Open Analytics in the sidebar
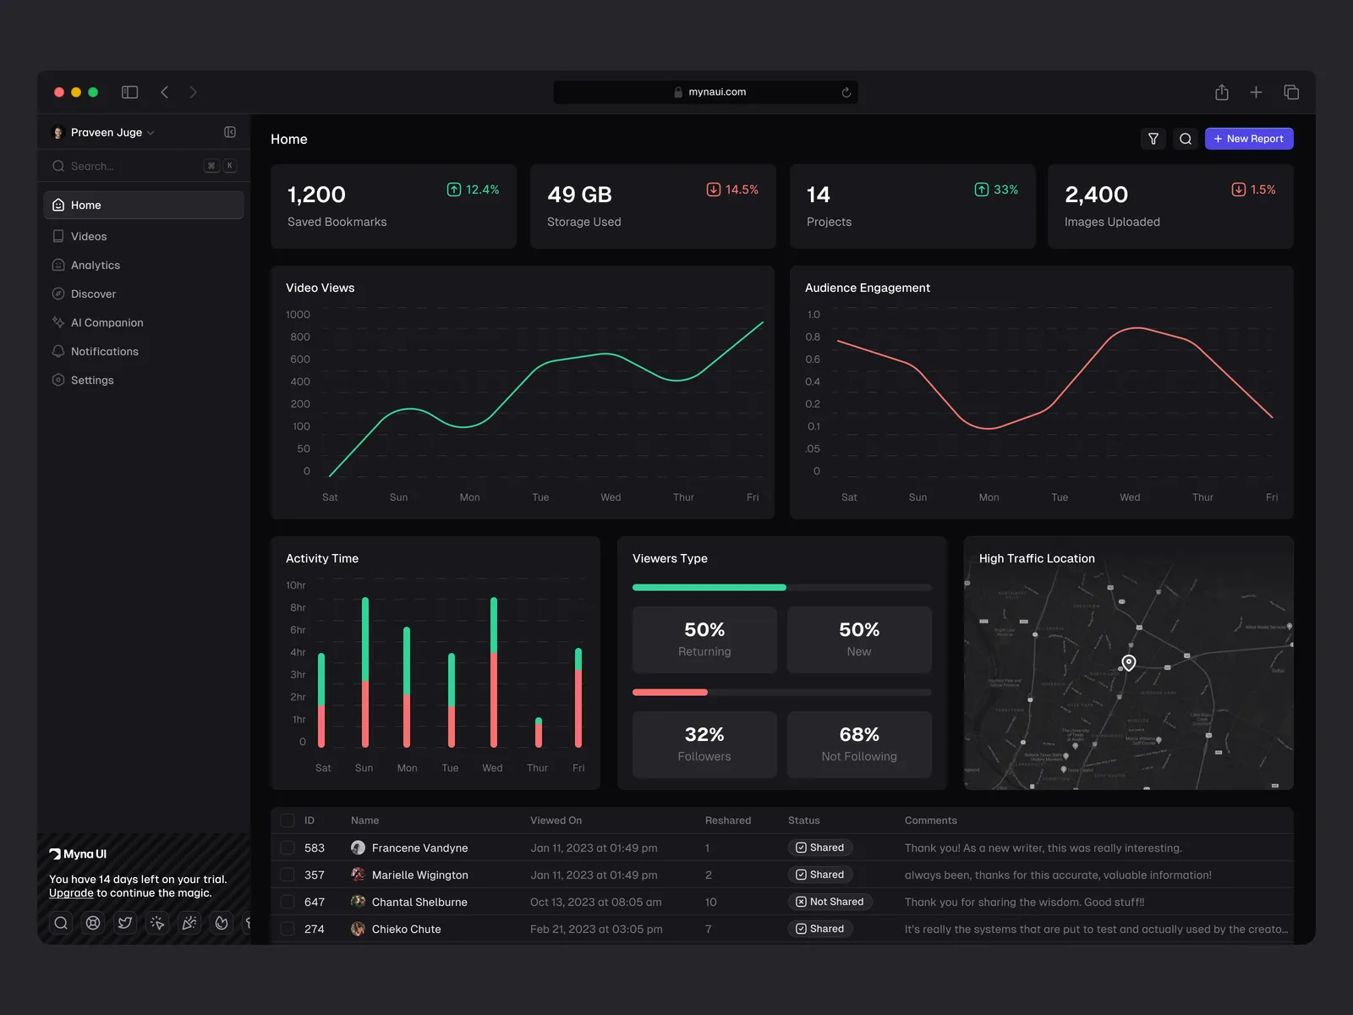This screenshot has width=1353, height=1015. point(96,265)
